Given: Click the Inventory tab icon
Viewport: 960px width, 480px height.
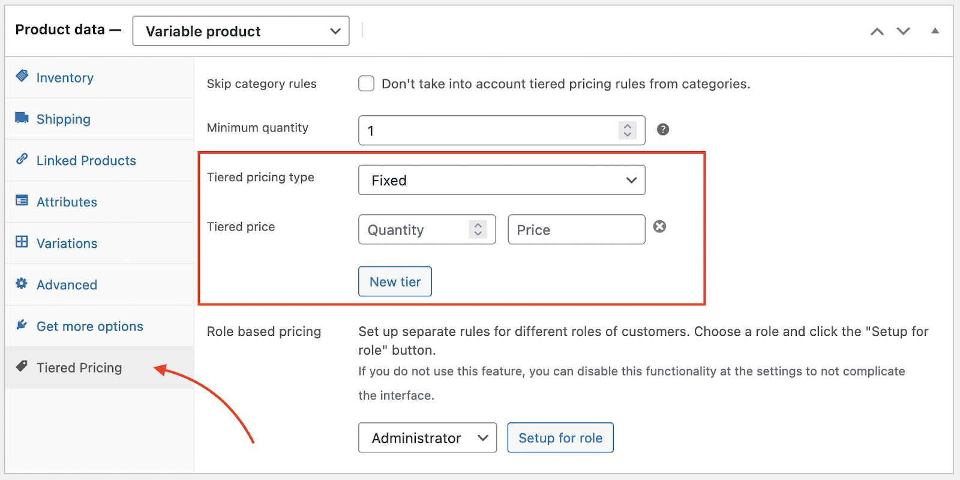Looking at the screenshot, I should tap(22, 76).
